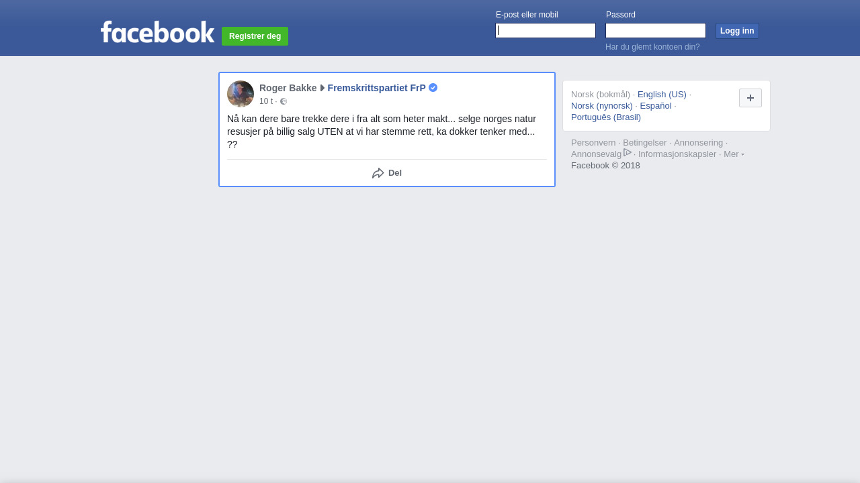The width and height of the screenshot is (860, 483).
Task: Switch language to Norsk (nynorsk)
Action: (602, 106)
